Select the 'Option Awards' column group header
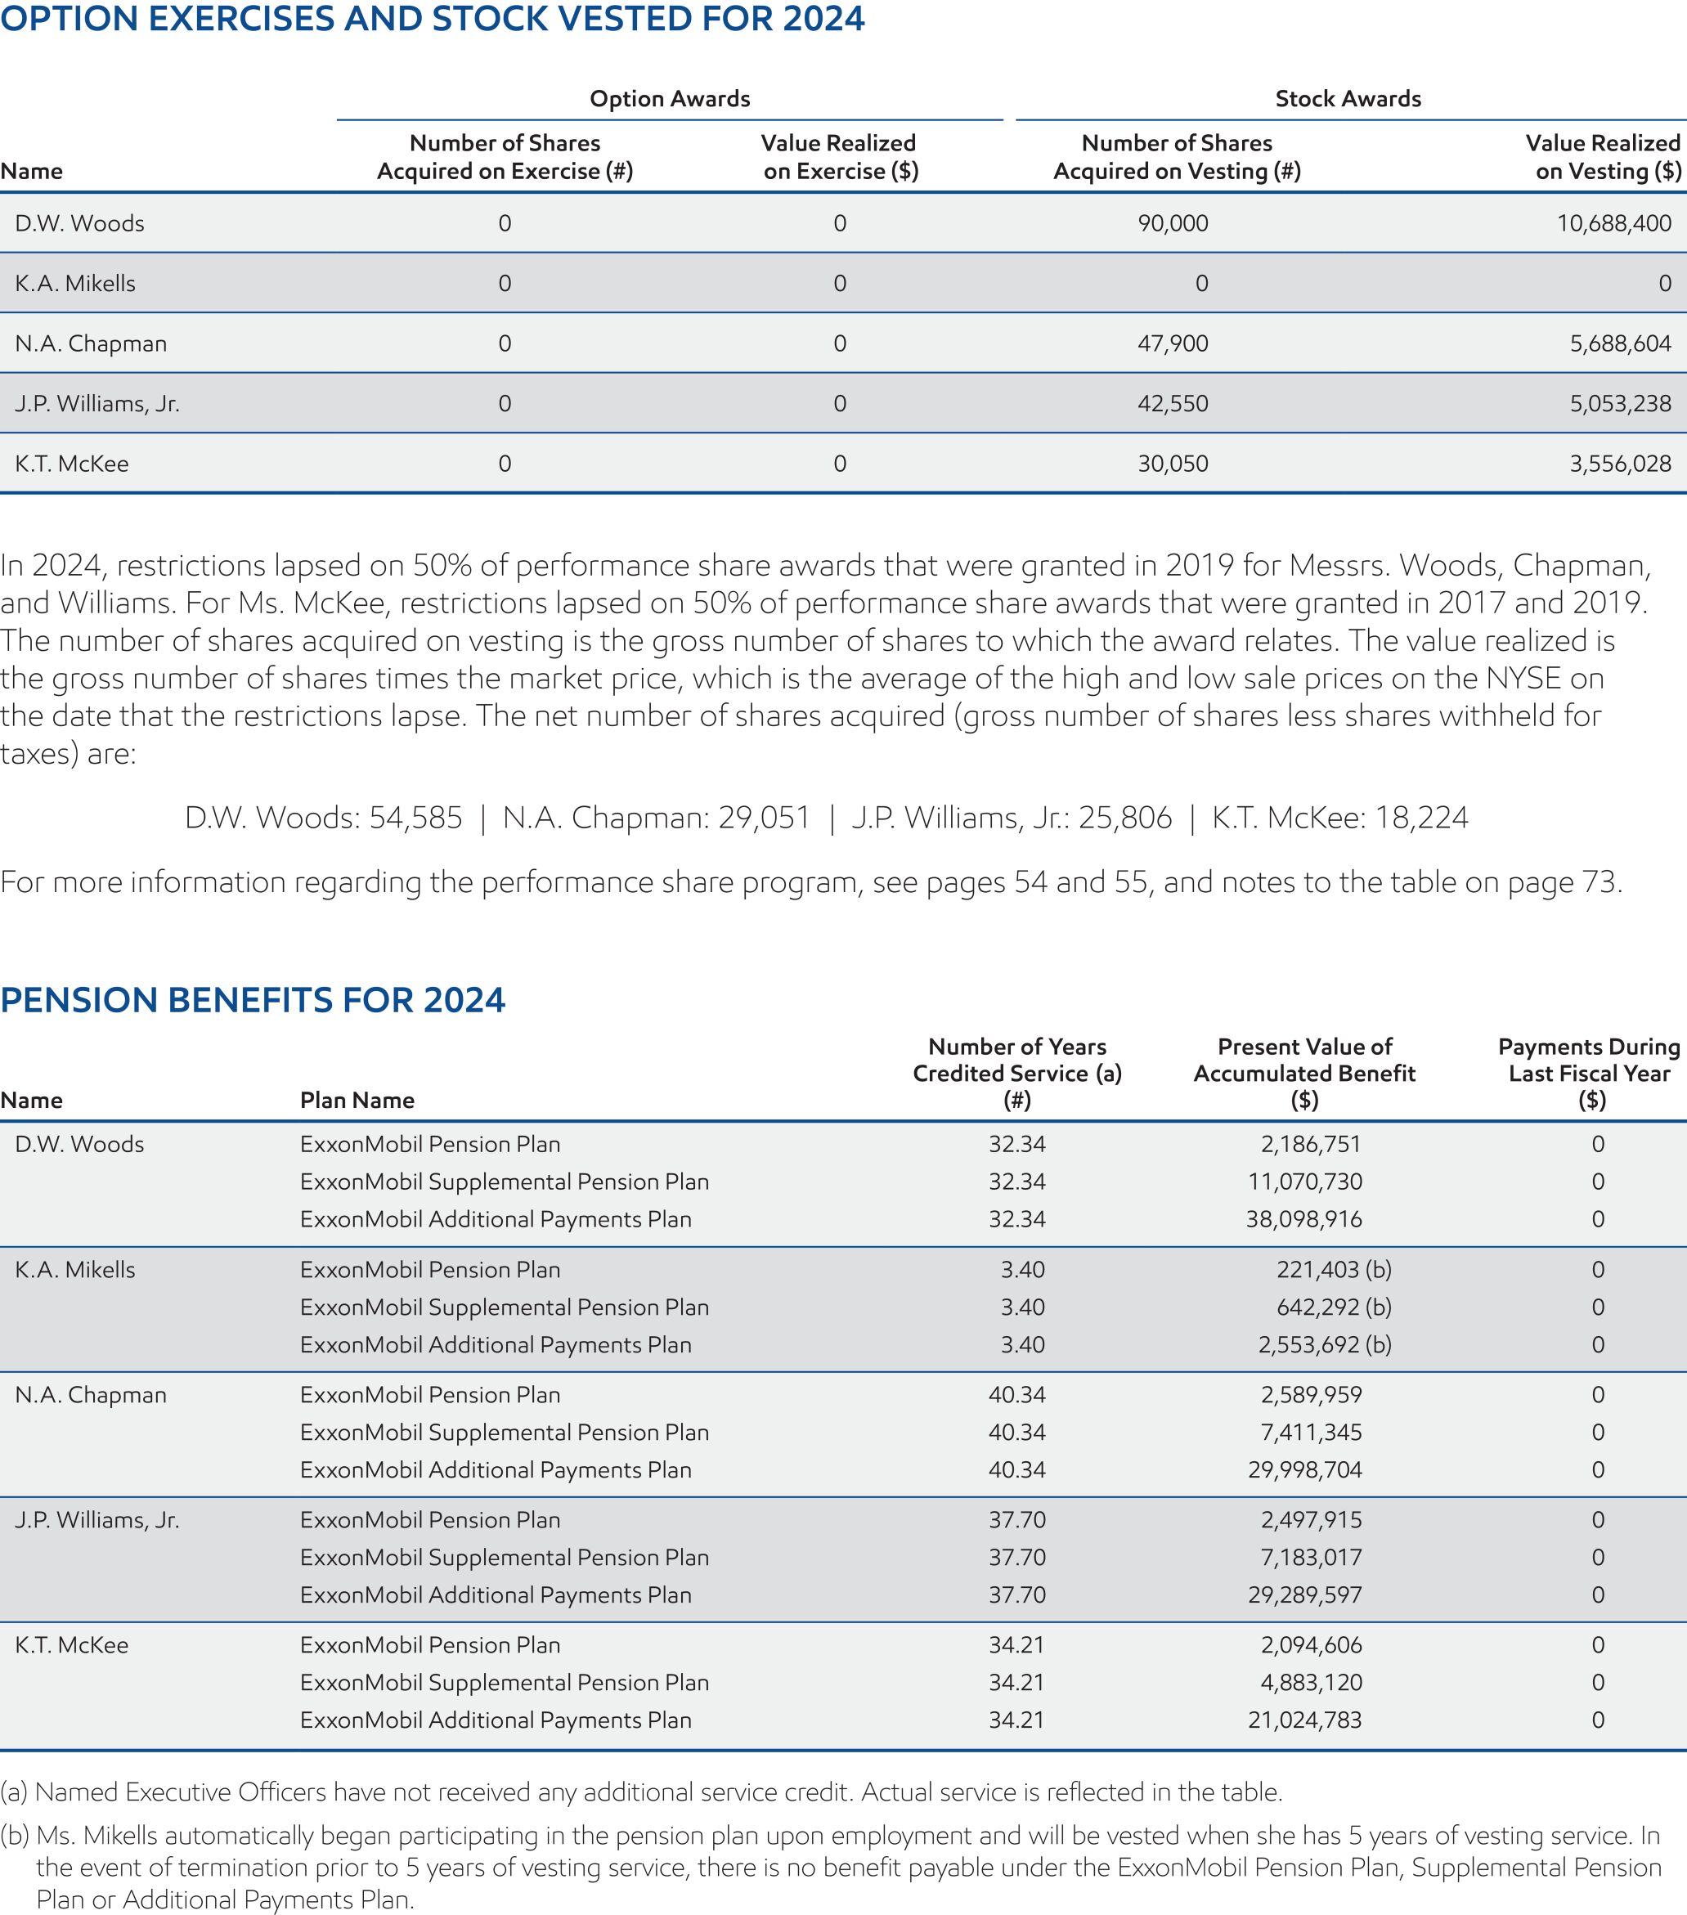1687x1915 pixels. point(670,98)
